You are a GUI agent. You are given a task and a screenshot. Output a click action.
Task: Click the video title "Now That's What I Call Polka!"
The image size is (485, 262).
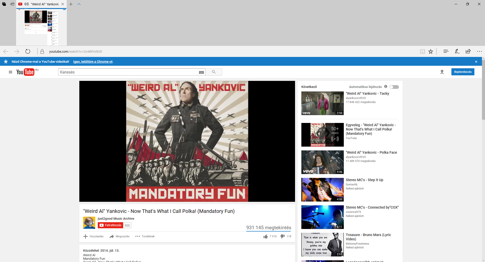(159, 211)
